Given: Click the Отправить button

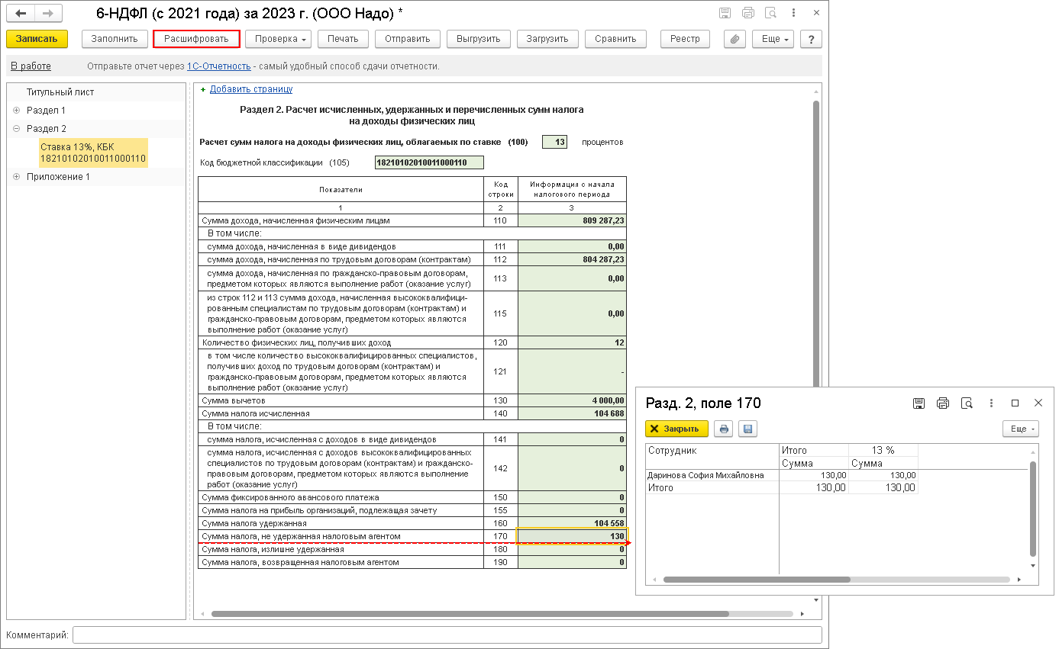Looking at the screenshot, I should [x=408, y=39].
